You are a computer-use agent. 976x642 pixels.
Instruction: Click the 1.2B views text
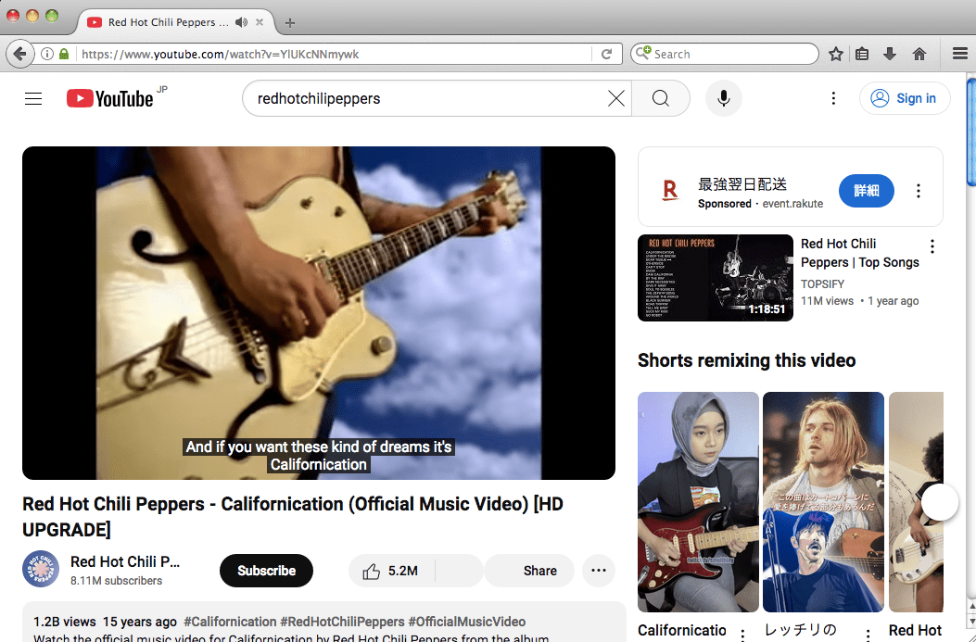65,622
